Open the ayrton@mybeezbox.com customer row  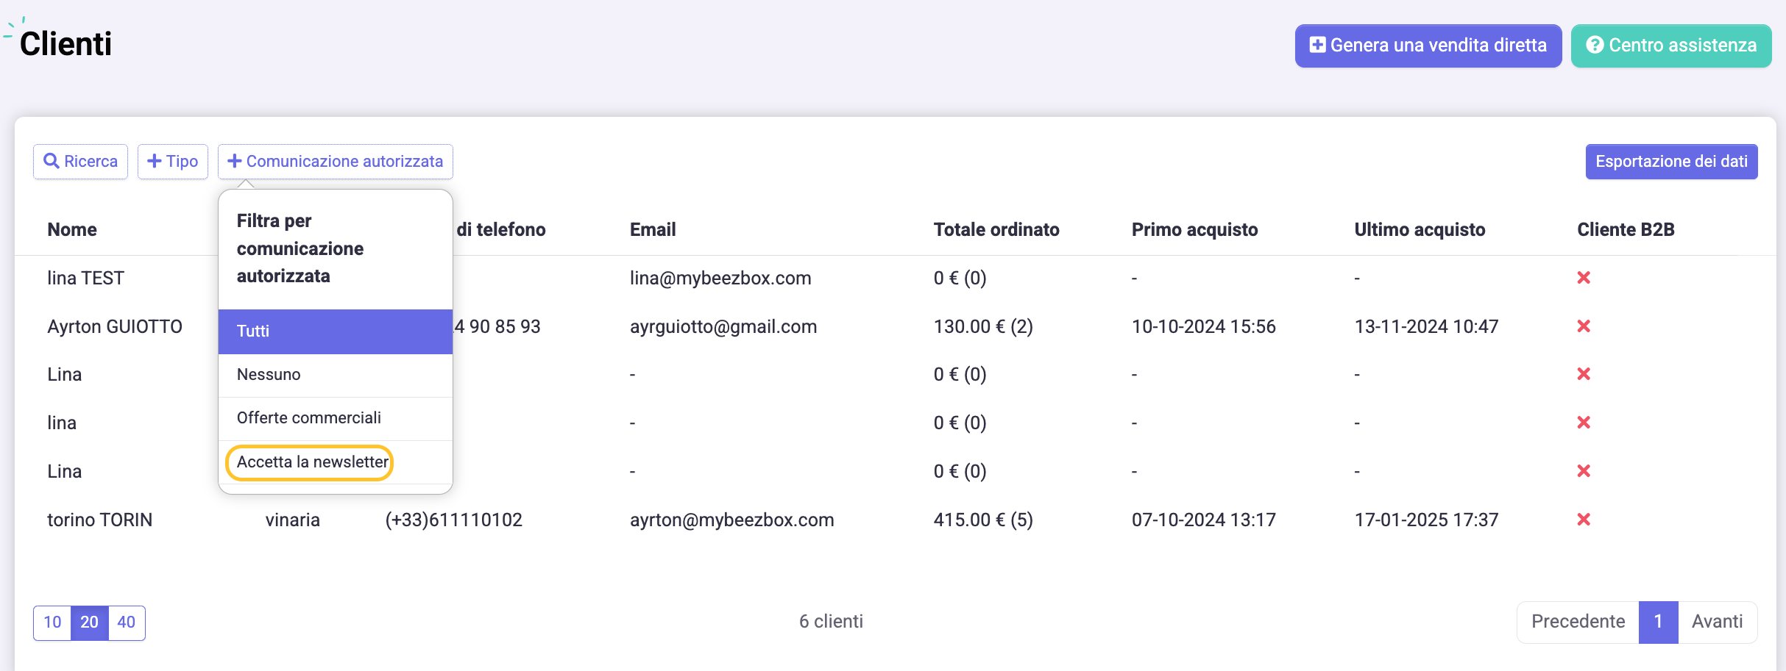[x=895, y=520]
